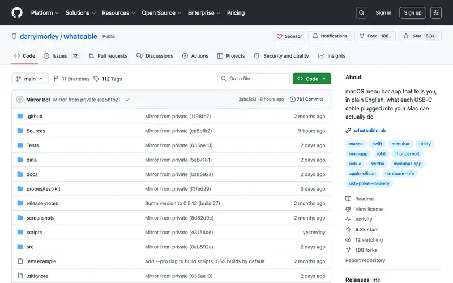The height and width of the screenshot is (283, 453).
Task: Star the whatcable repository
Action: coord(420,36)
